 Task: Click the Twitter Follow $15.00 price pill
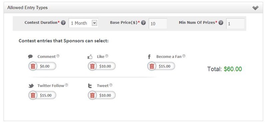pyautogui.click(x=42, y=95)
